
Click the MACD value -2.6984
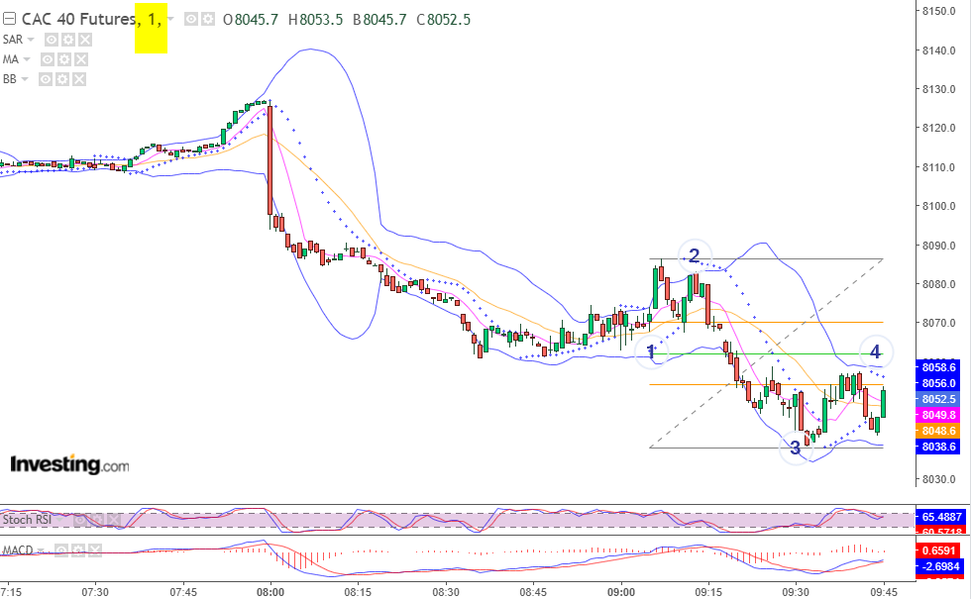(940, 566)
